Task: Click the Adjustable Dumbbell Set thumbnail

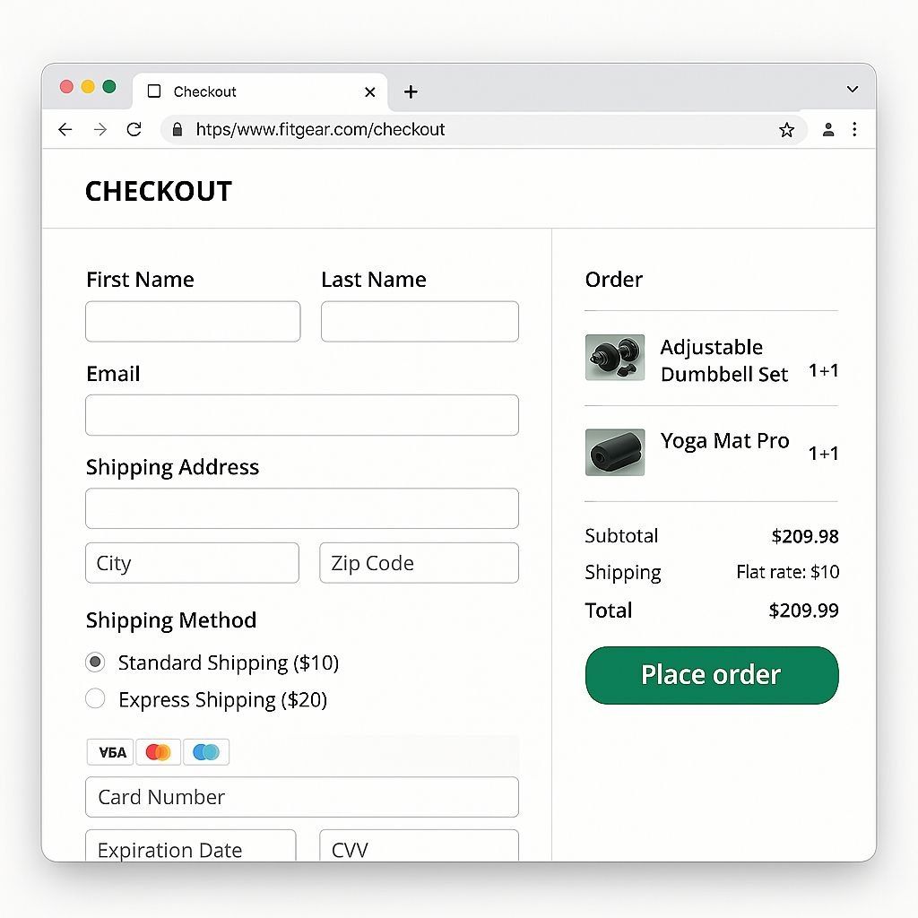Action: point(615,358)
